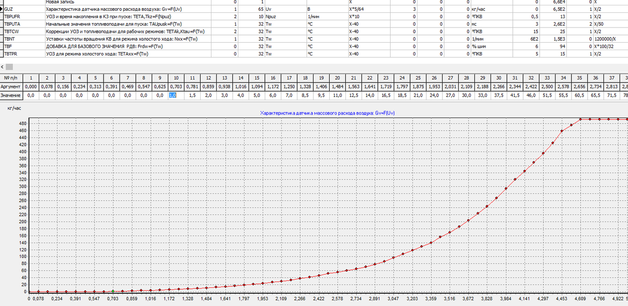This screenshot has width=628, height=306.
Task: Select value cell '1,5' in Значение row
Action: pos(193,95)
